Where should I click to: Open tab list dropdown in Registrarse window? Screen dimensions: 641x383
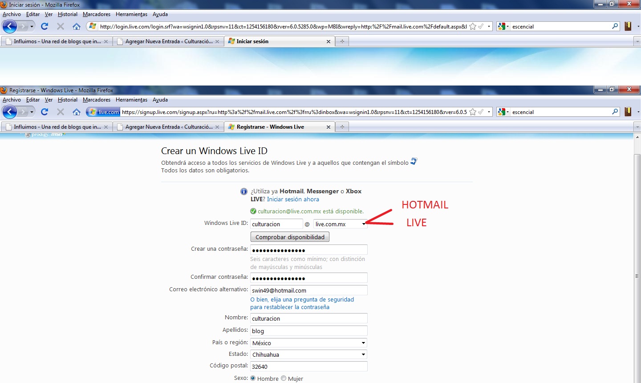637,127
